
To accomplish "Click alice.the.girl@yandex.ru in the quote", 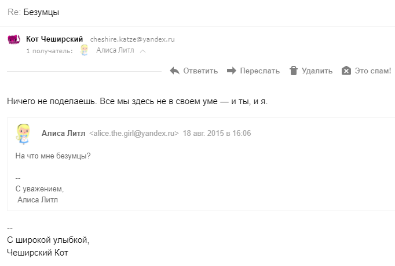I will (134, 133).
